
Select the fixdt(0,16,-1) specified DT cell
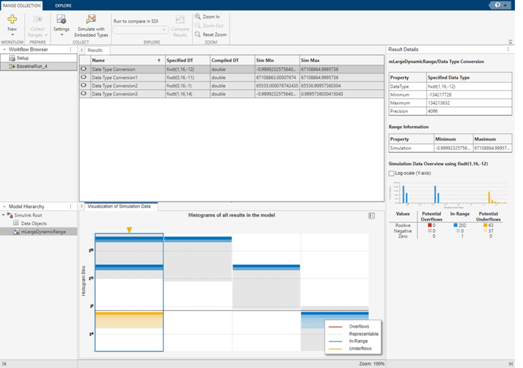[x=188, y=86]
